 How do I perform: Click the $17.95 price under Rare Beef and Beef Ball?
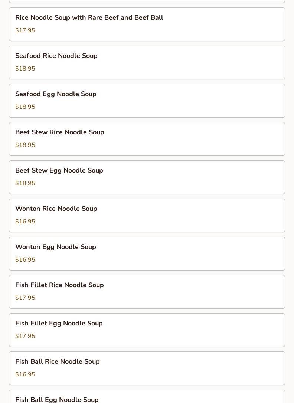click(25, 30)
